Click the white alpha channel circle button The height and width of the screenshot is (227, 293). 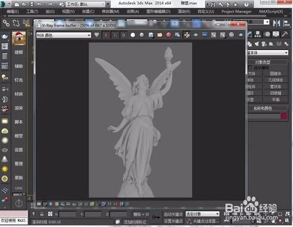pos(133,35)
